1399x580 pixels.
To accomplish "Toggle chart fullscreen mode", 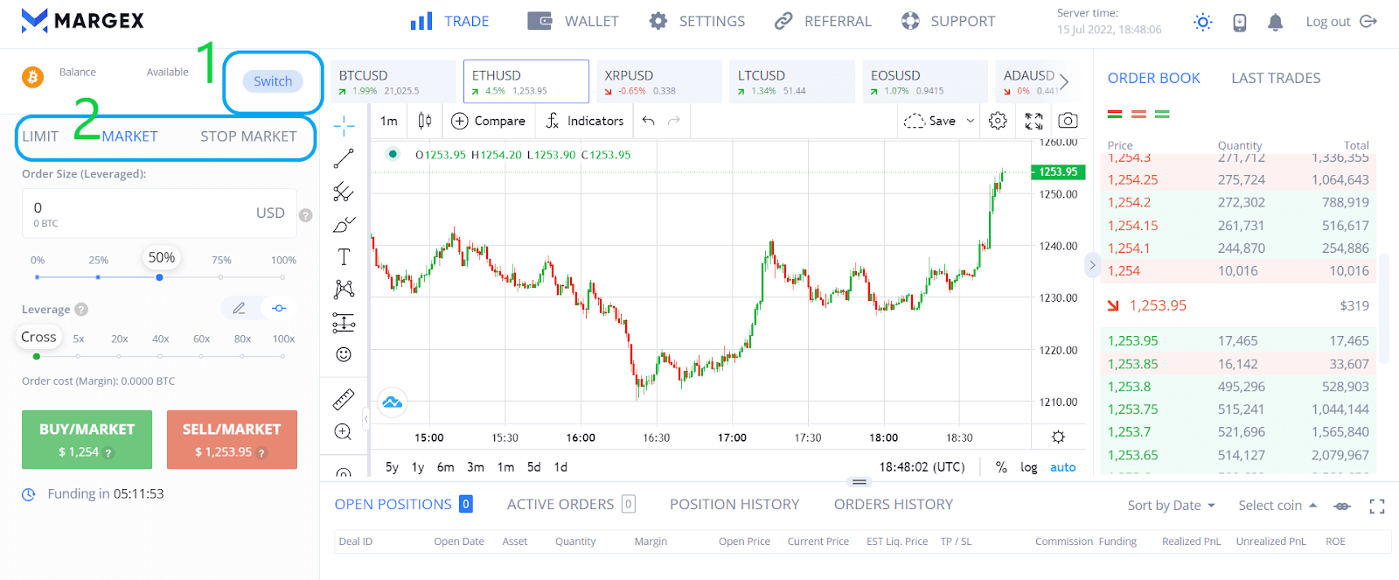I will pos(1034,121).
